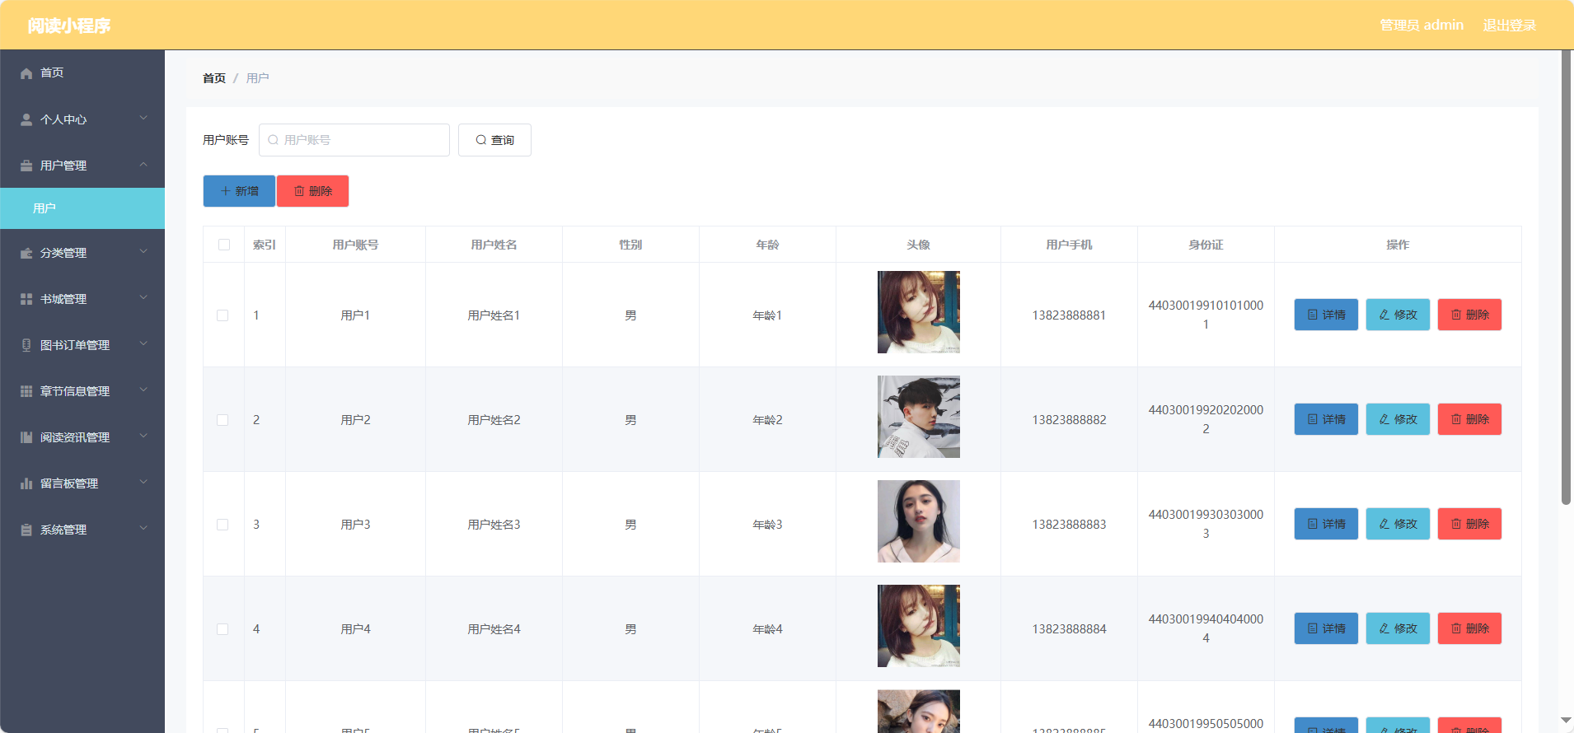Click the grid icon beside 书城管理

tap(26, 299)
